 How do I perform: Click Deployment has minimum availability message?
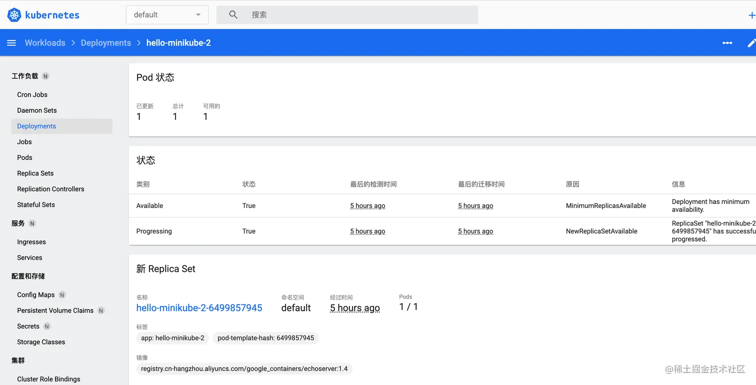pyautogui.click(x=710, y=205)
